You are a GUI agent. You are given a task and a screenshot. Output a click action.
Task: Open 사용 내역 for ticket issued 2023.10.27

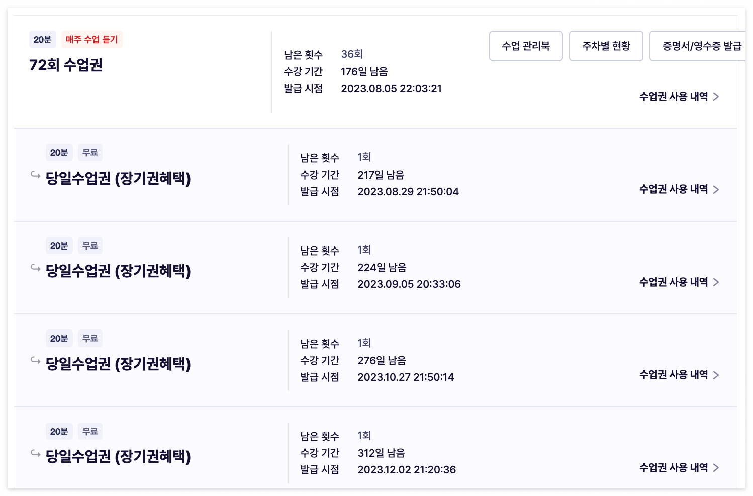(x=679, y=375)
